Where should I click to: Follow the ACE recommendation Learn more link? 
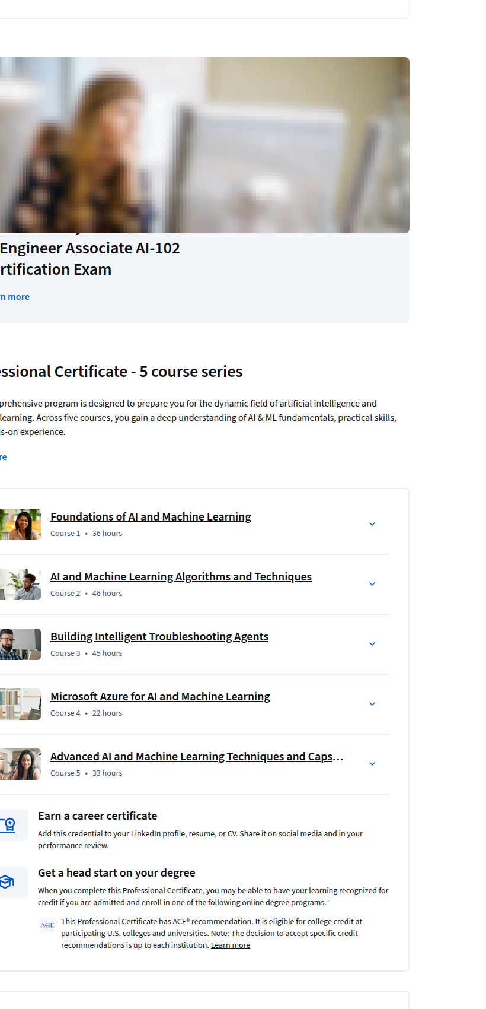(x=231, y=945)
